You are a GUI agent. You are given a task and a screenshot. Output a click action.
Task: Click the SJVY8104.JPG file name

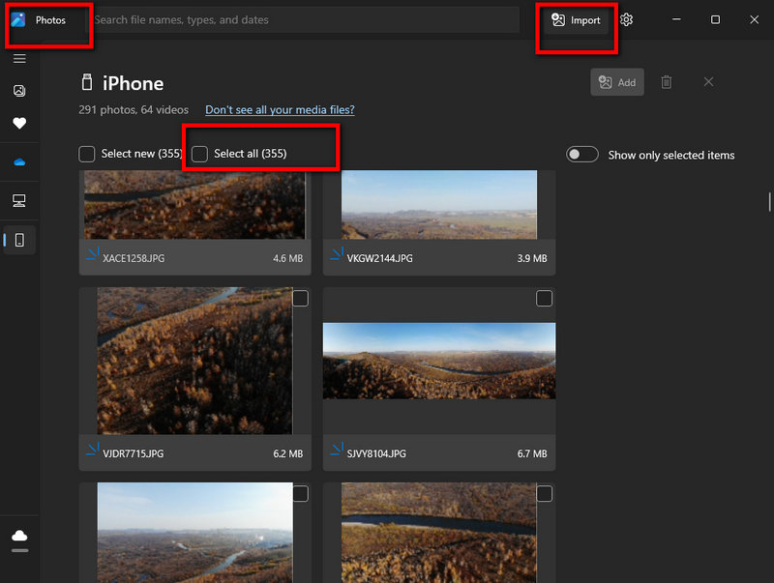coord(376,453)
